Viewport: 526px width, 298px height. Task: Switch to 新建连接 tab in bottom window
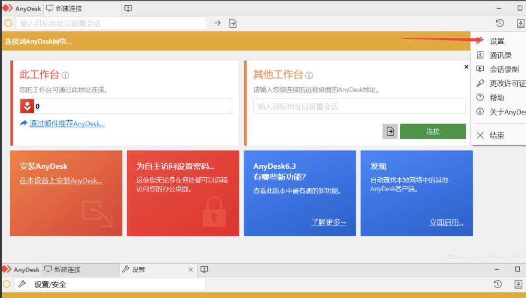pos(80,270)
